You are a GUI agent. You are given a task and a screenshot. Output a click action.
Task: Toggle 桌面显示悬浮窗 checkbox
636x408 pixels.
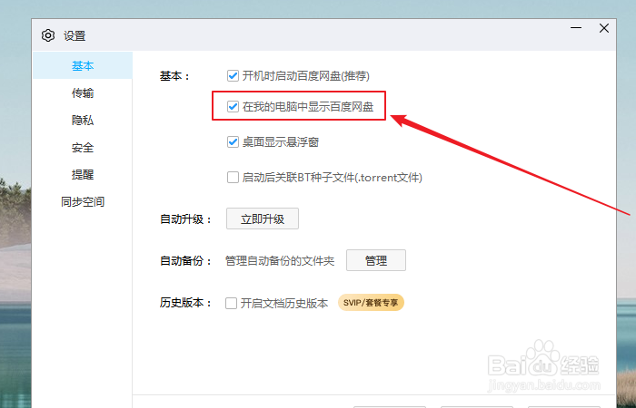point(233,142)
